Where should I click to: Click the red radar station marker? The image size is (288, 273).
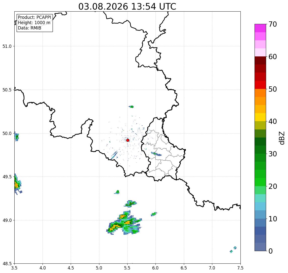(x=128, y=140)
